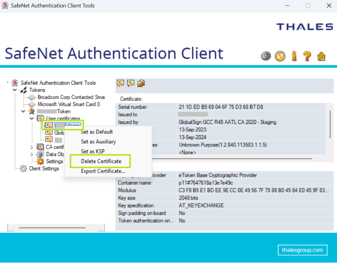
Task: Expand the Data Objects node
Action: coord(32,154)
